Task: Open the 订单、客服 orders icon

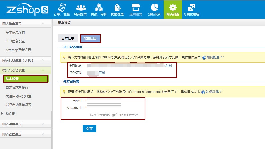Action: click(x=62, y=8)
